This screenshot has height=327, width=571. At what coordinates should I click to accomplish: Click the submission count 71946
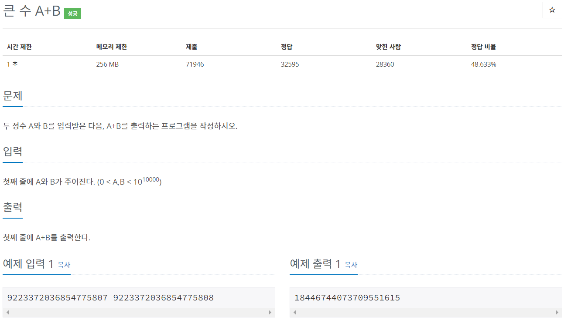pos(195,64)
